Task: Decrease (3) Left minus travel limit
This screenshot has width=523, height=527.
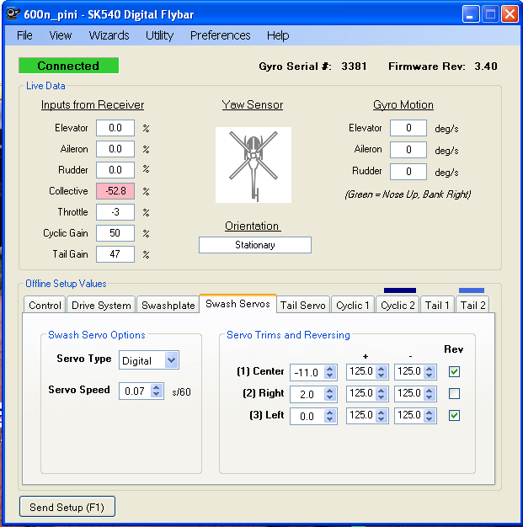Action: click(x=430, y=419)
